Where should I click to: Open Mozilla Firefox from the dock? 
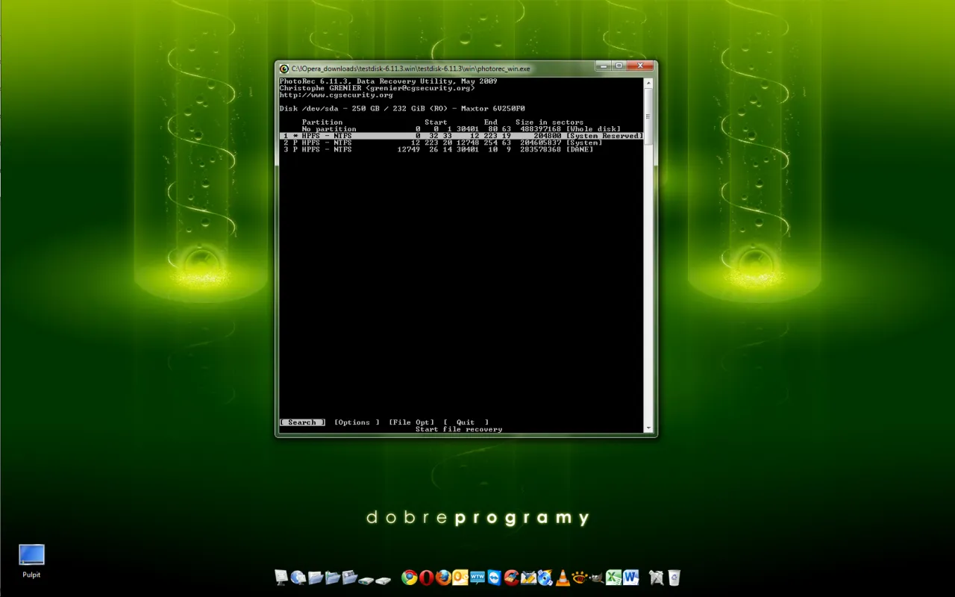[x=445, y=578]
